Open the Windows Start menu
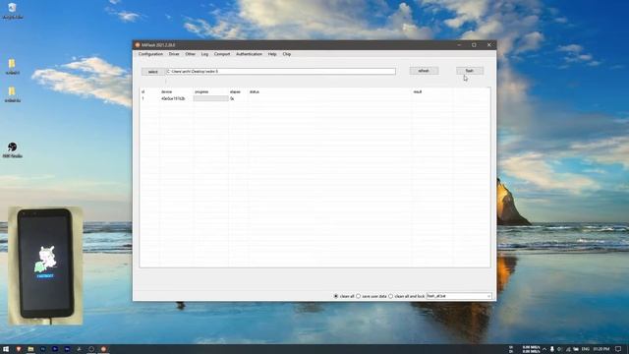 (x=6, y=349)
